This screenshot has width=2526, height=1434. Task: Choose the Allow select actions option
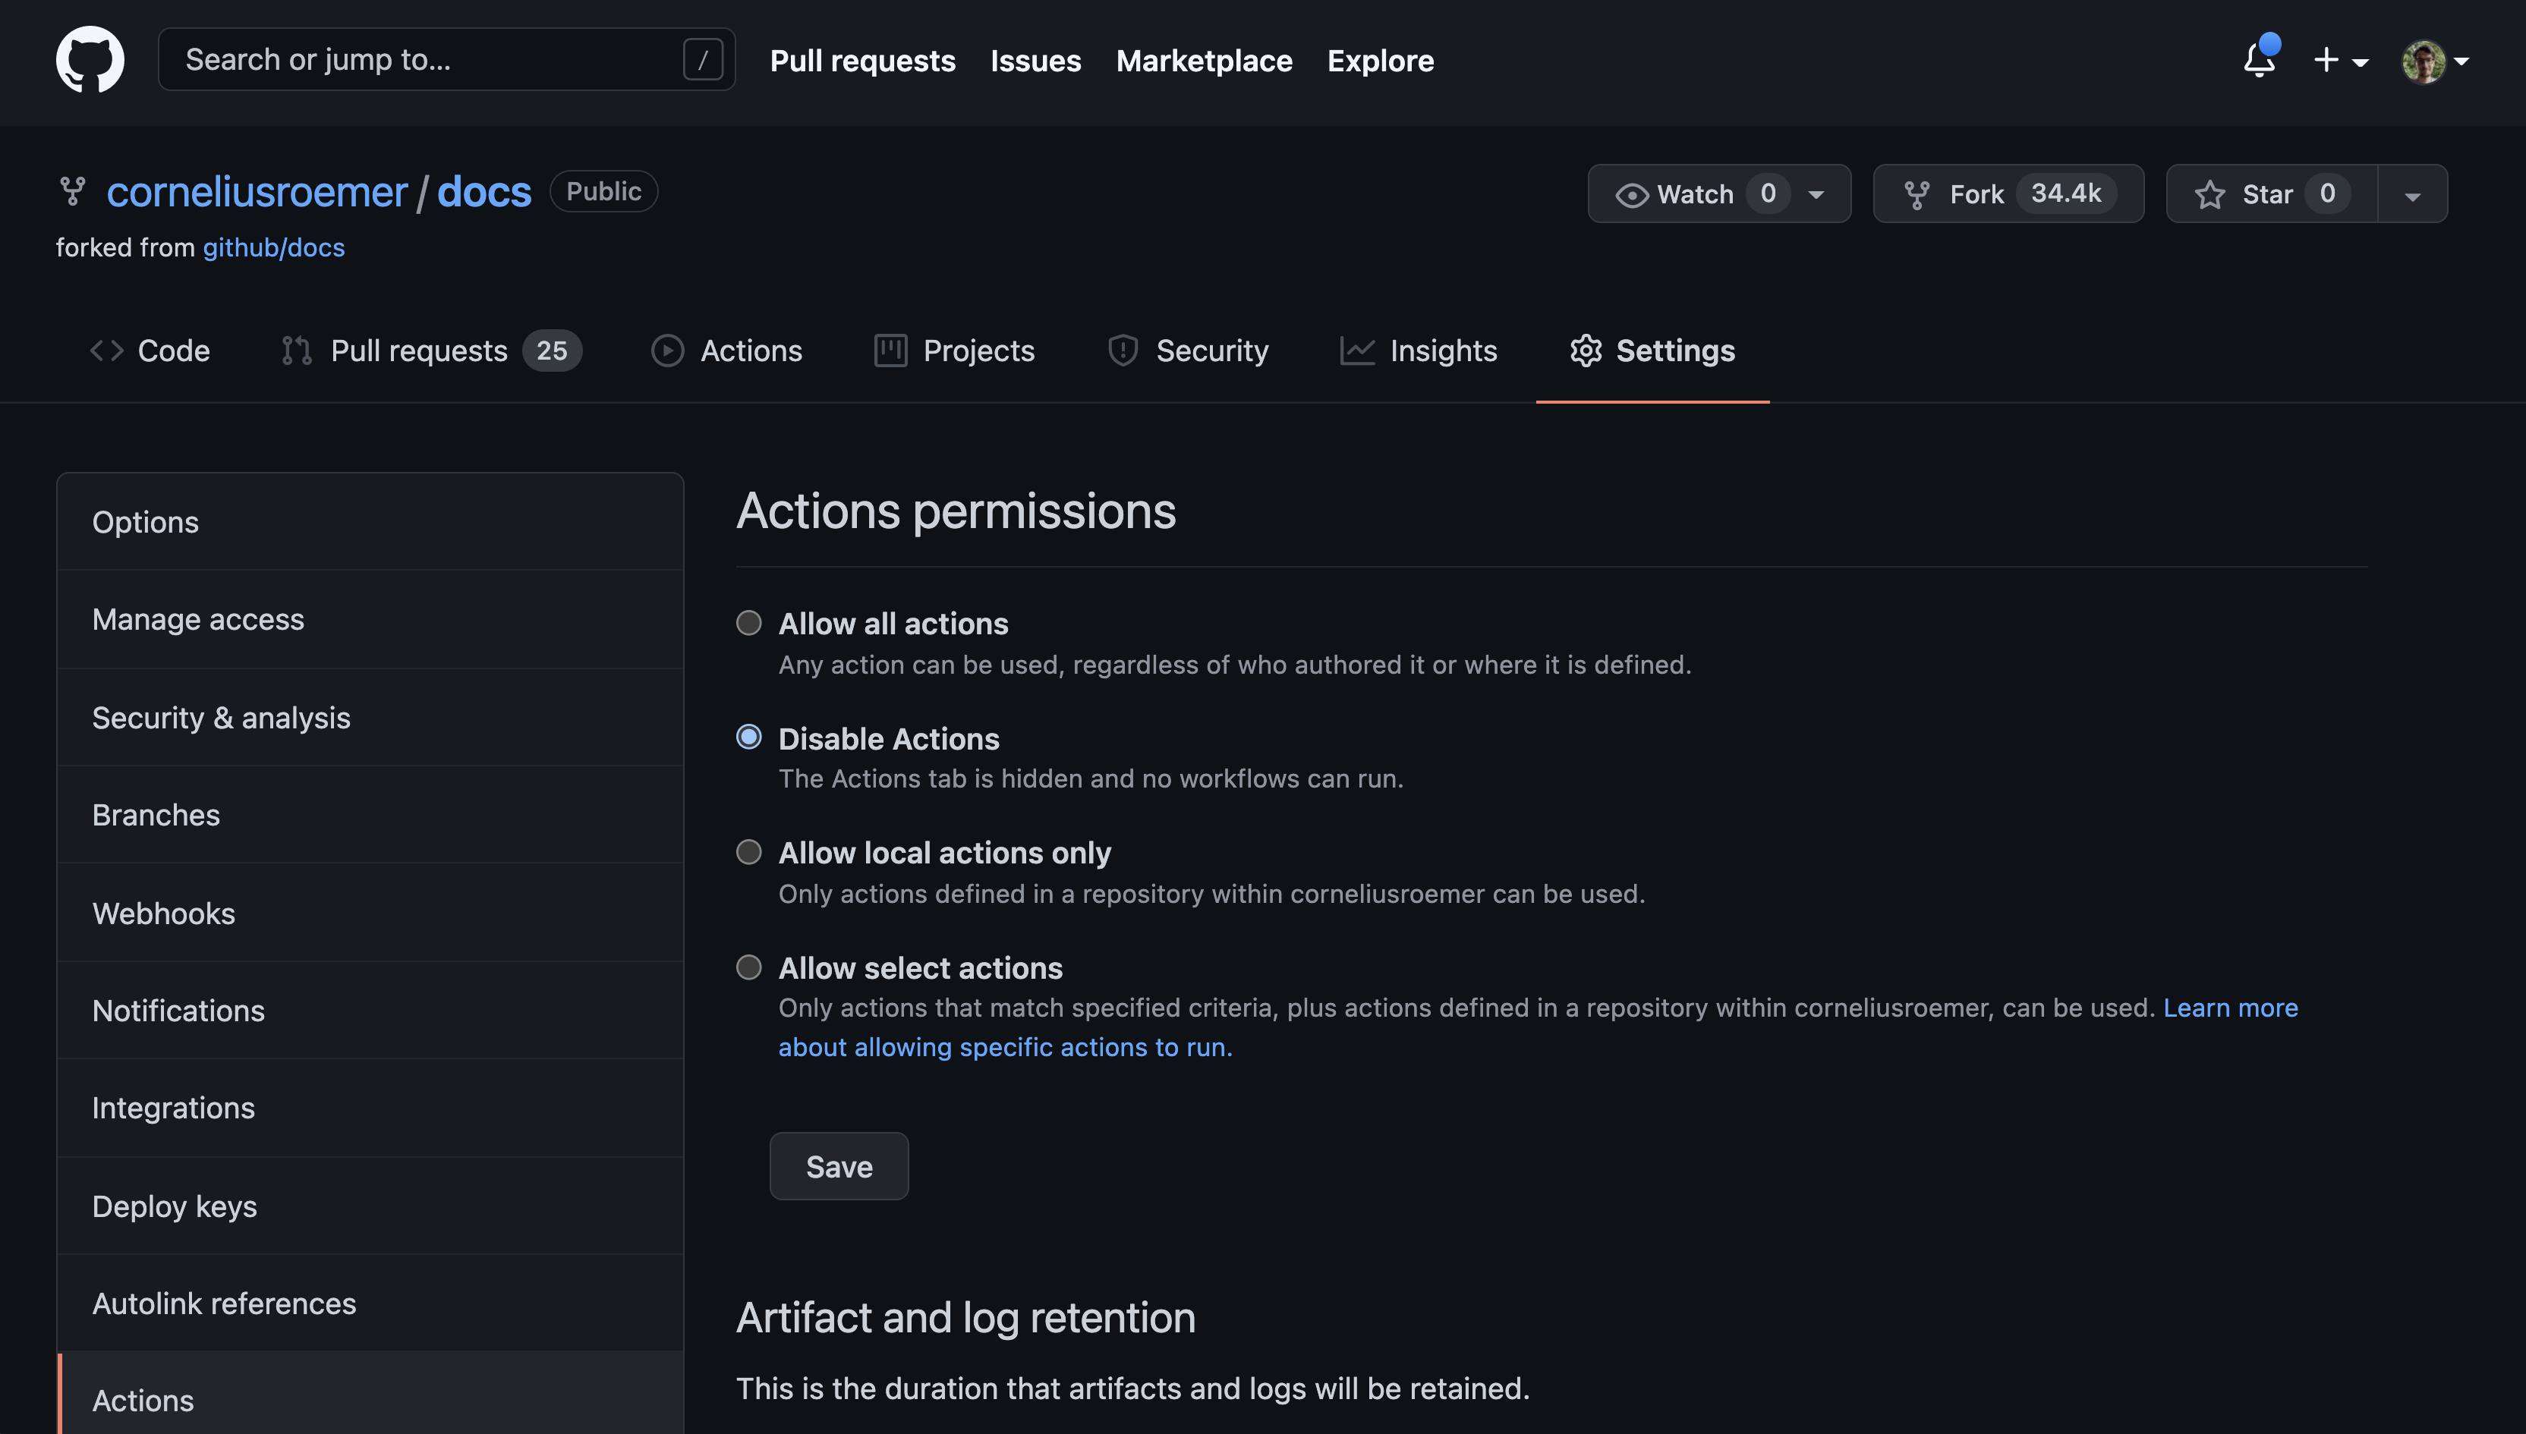coord(748,966)
